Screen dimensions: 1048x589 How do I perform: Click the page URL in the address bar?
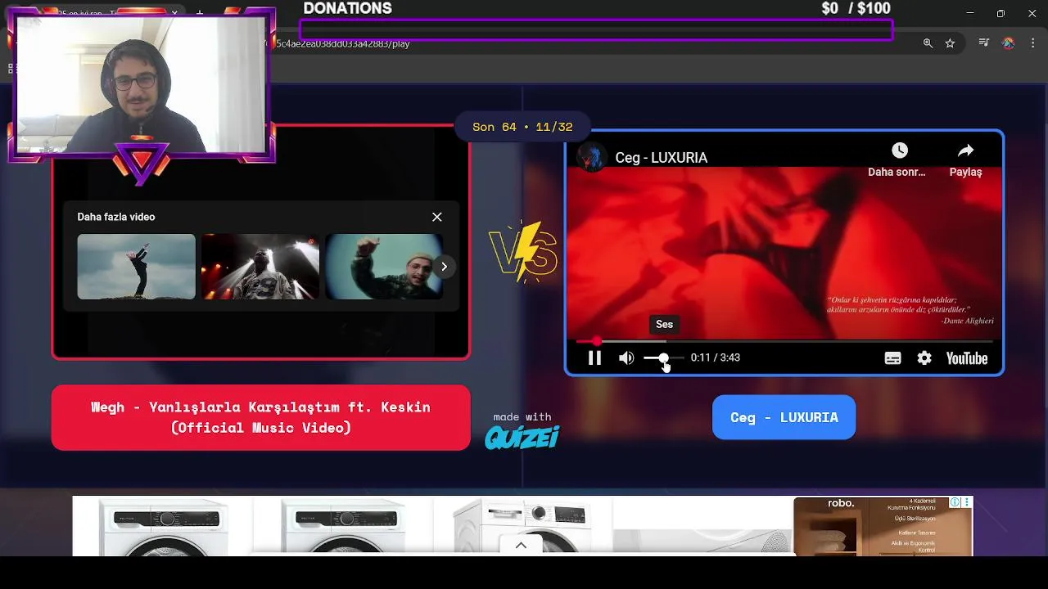point(342,43)
